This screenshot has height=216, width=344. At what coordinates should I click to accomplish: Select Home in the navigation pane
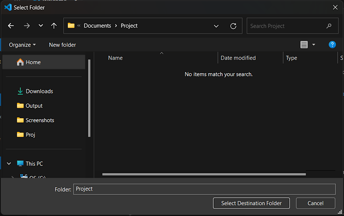[33, 62]
